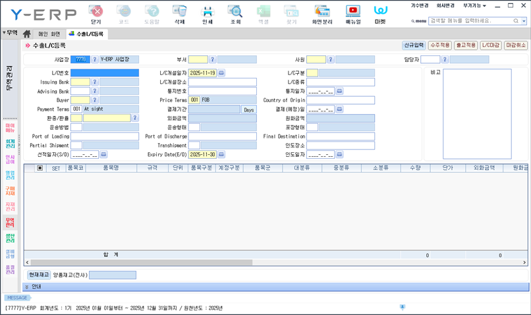This screenshot has width=531, height=315.
Task: Click the 신규입력 button
Action: coord(413,45)
